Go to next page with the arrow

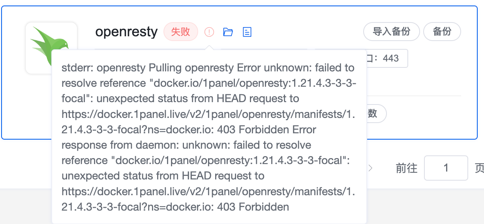[370, 168]
